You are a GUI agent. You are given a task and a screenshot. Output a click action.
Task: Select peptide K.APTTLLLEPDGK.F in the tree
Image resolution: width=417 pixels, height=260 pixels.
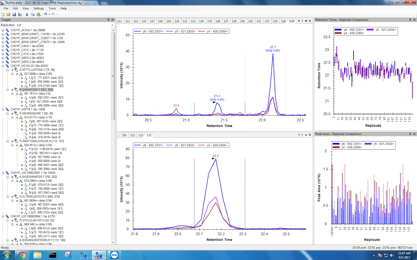tap(37, 70)
